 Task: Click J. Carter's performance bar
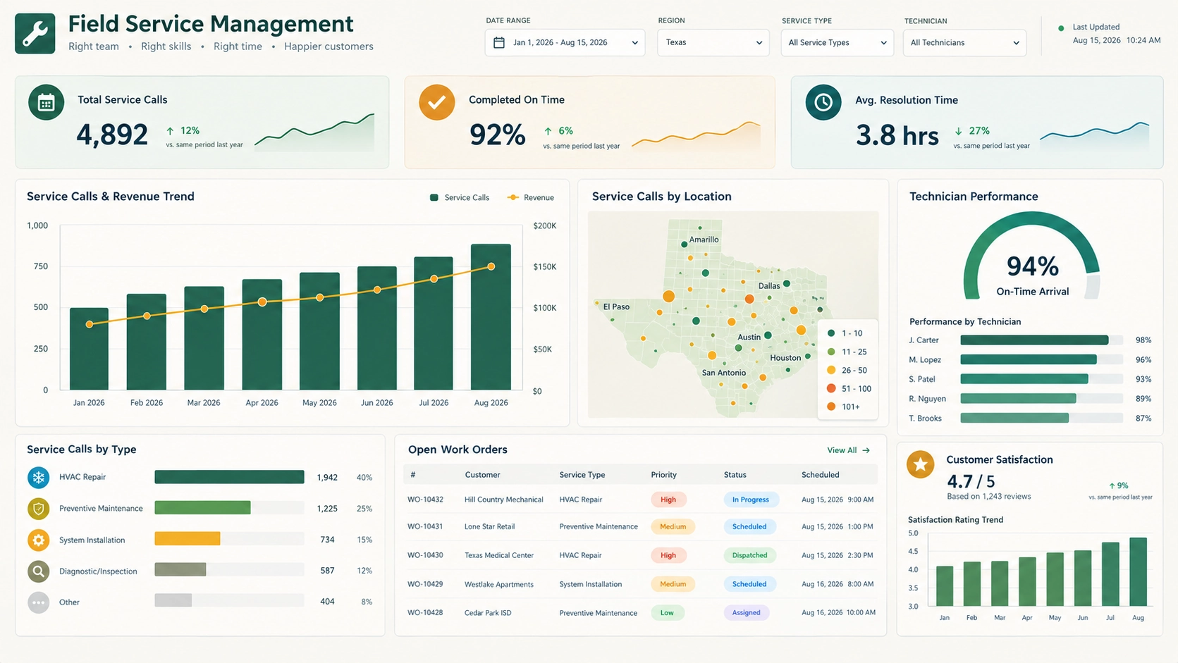pyautogui.click(x=1041, y=340)
